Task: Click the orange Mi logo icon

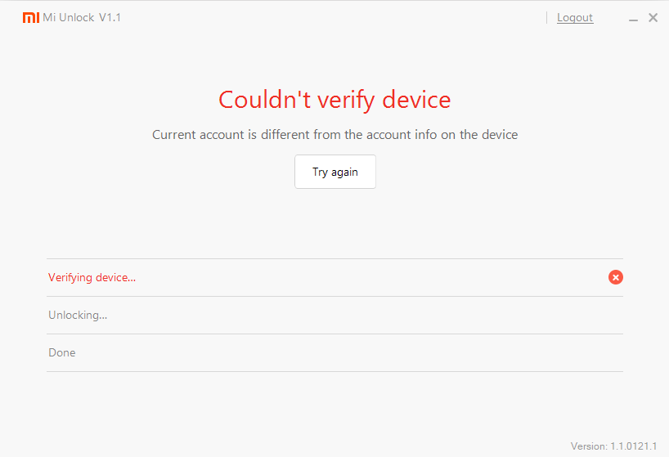Action: pyautogui.click(x=30, y=17)
